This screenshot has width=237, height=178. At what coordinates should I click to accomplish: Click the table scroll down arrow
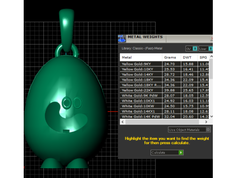click(211, 116)
